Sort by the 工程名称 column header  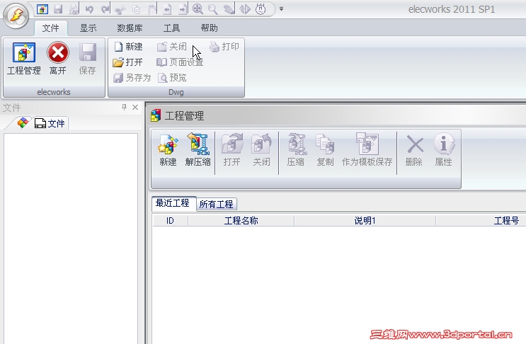pyautogui.click(x=241, y=221)
